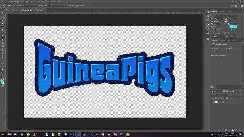The image size is (244, 137).
Task: Open the Image menu
Action: (16, 2)
